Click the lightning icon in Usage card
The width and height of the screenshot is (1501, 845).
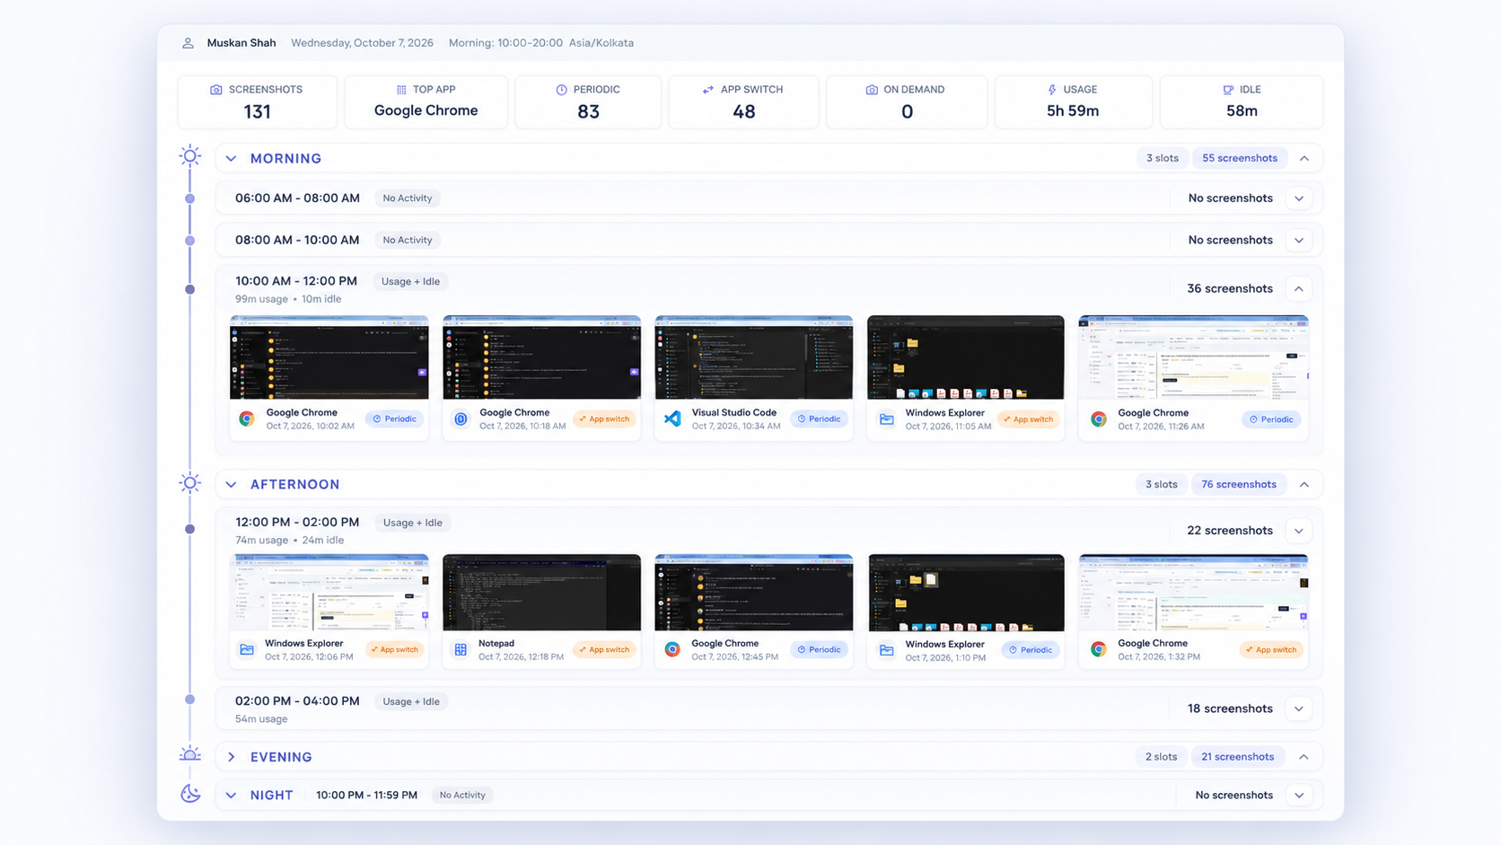pos(1052,90)
